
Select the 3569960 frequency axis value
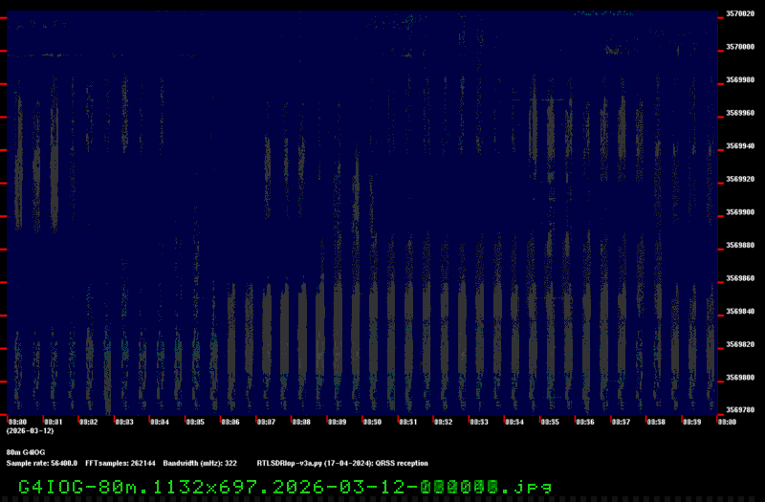coord(740,113)
